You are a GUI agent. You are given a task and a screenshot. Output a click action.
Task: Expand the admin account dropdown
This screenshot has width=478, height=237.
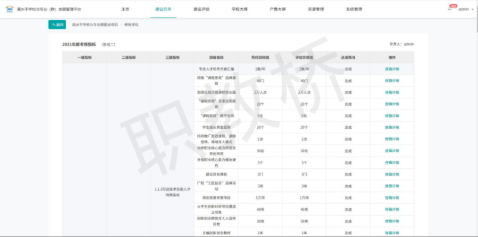coord(466,9)
